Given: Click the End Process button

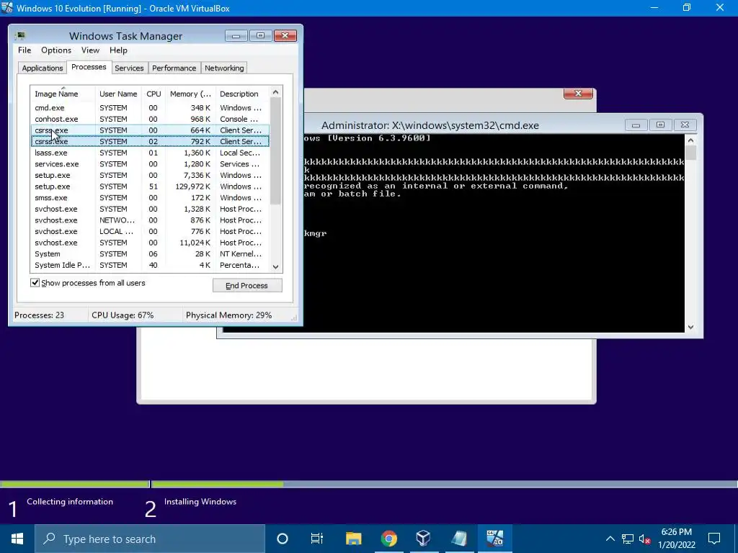Looking at the screenshot, I should 247,285.
